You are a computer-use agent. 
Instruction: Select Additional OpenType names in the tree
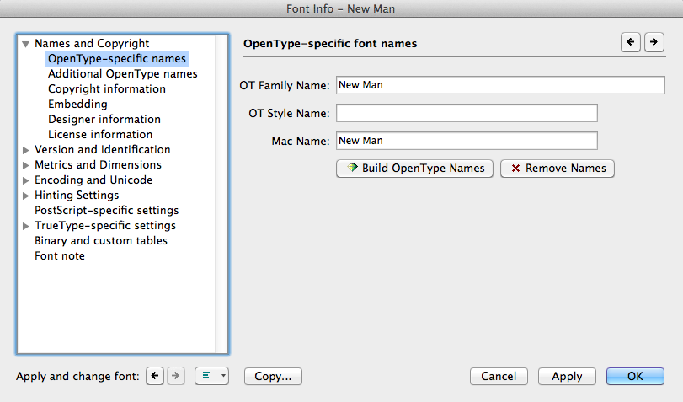click(x=122, y=74)
